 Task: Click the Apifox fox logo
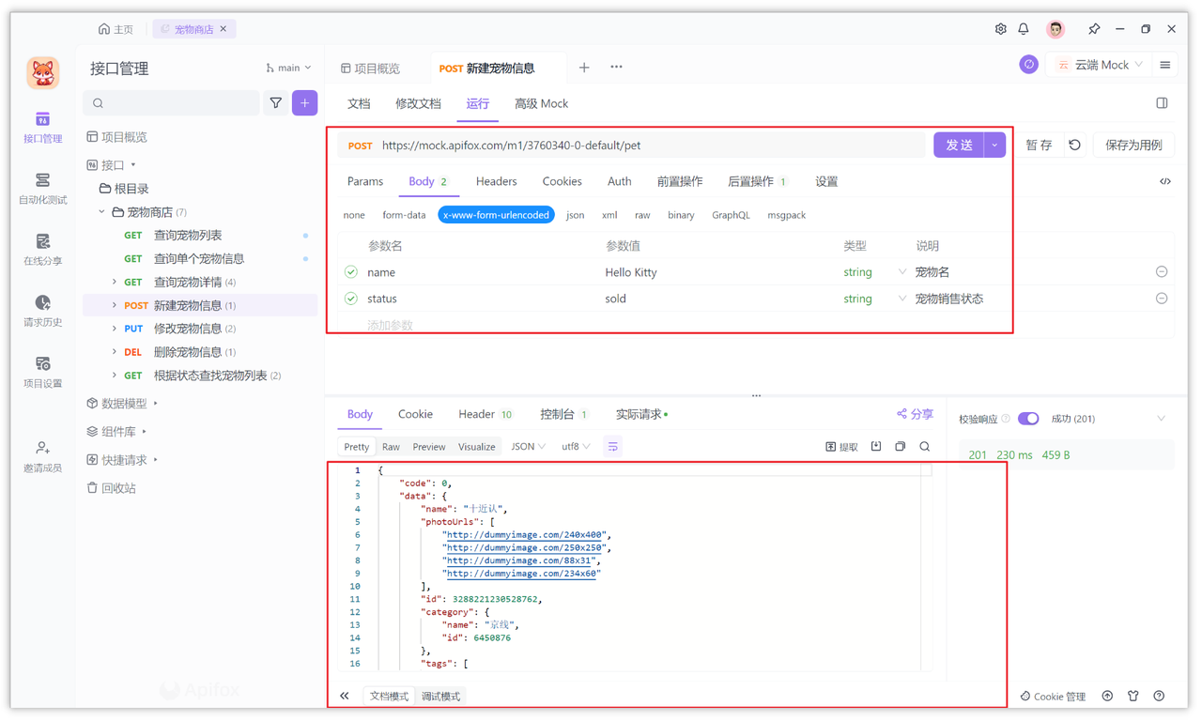[x=42, y=72]
